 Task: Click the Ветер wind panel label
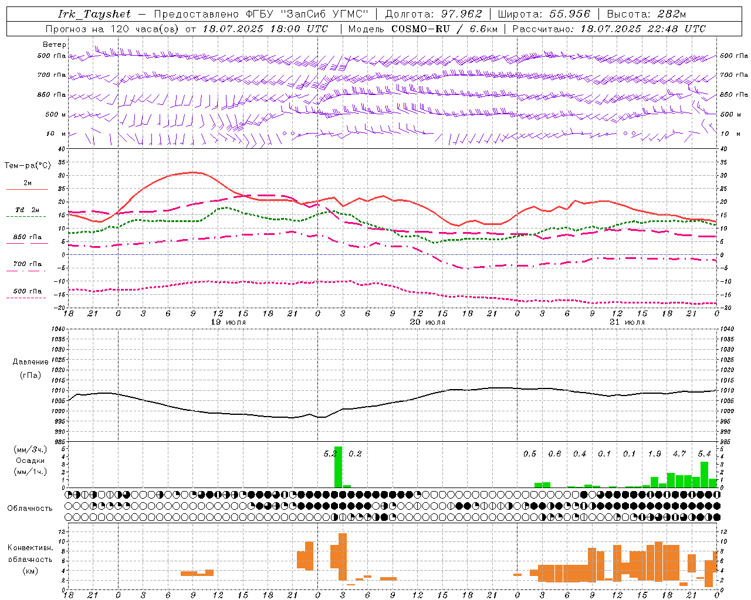click(55, 45)
